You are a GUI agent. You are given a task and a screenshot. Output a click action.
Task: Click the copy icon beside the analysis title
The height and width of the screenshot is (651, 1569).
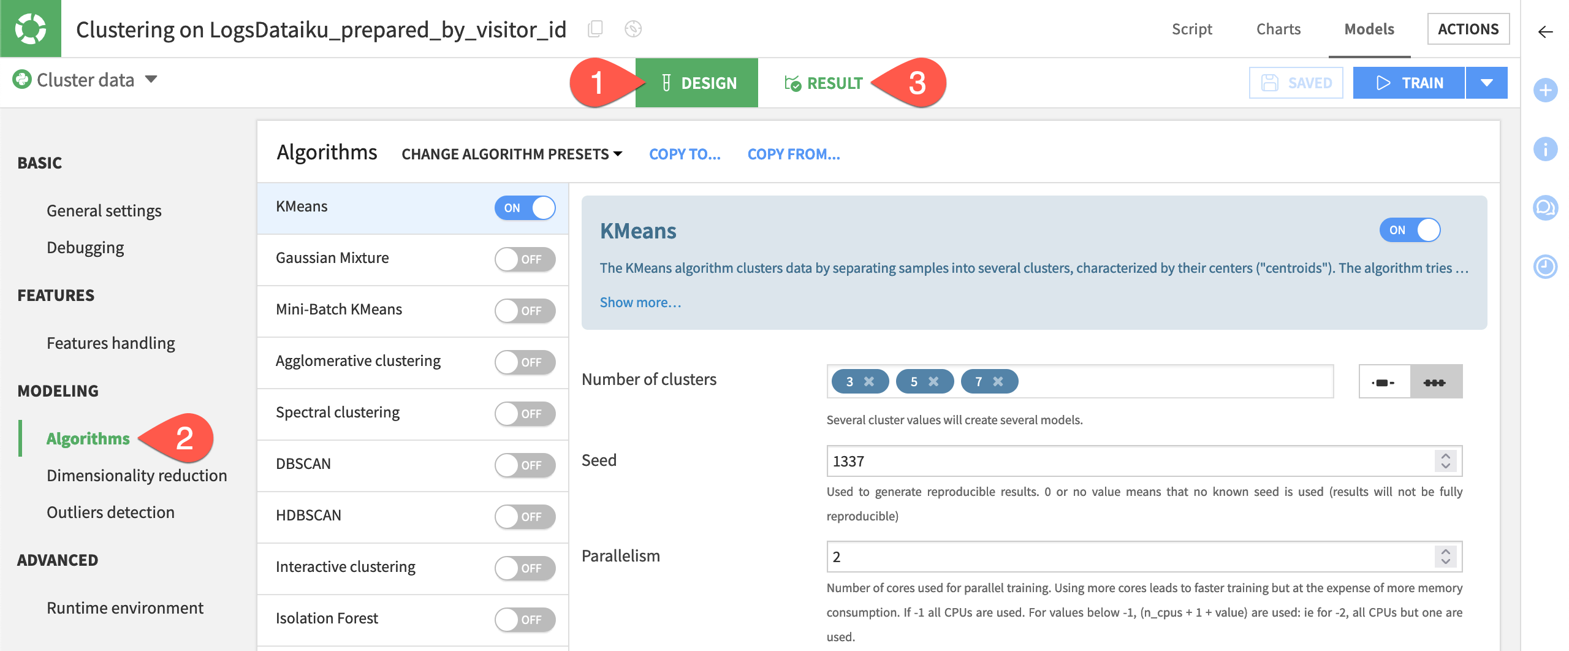(x=595, y=29)
